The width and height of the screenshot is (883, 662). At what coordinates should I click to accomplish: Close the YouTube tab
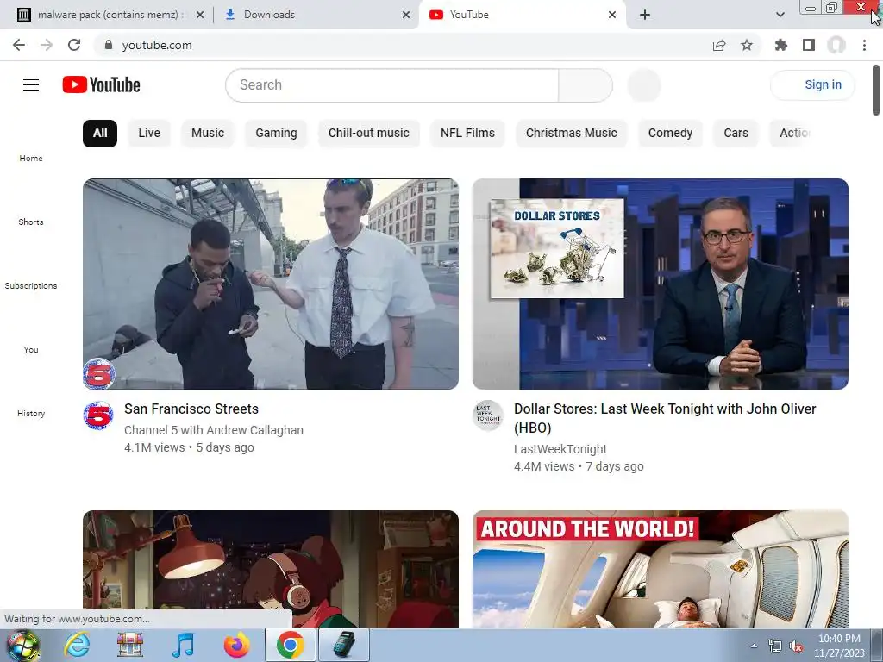612,15
